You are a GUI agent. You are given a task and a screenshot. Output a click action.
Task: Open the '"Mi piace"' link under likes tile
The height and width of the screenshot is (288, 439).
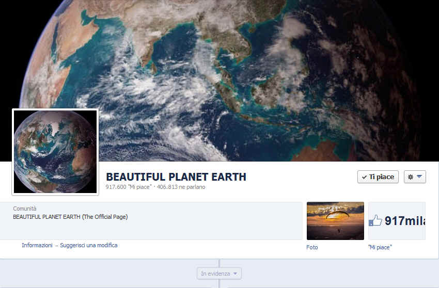pyautogui.click(x=380, y=247)
